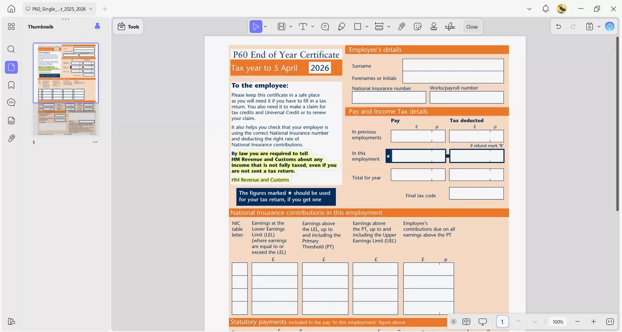The width and height of the screenshot is (622, 332).
Task: Select the text field form tool
Action: coord(281,27)
